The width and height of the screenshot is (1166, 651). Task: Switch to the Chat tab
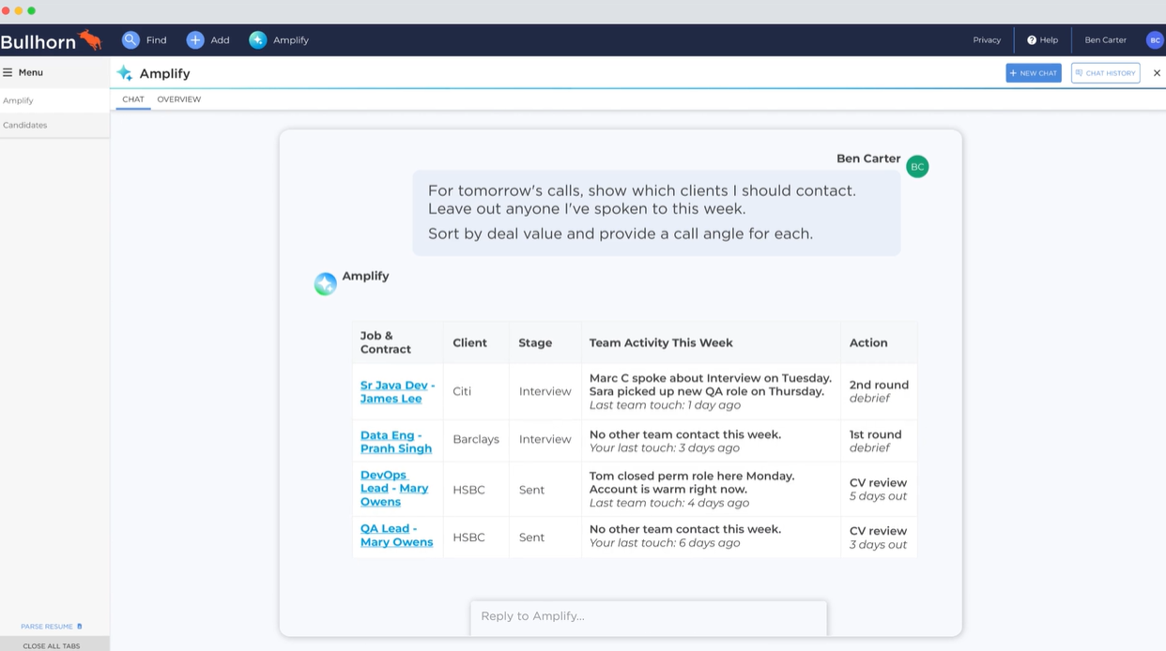coord(133,99)
